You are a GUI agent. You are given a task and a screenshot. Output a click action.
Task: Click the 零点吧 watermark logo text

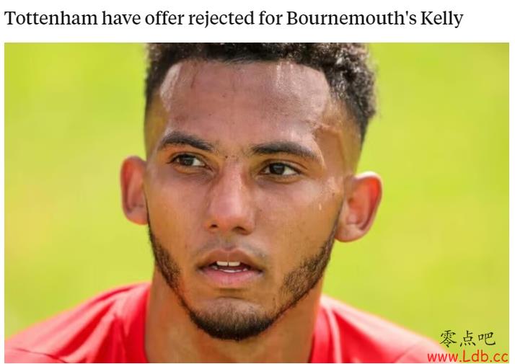pos(467,338)
